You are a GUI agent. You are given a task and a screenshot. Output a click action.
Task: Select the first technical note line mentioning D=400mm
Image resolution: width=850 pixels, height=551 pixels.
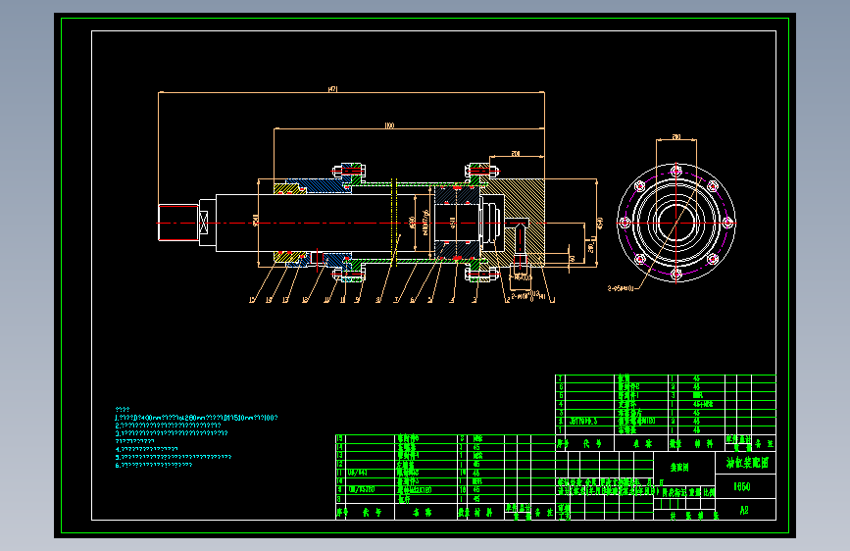pyautogui.click(x=196, y=418)
